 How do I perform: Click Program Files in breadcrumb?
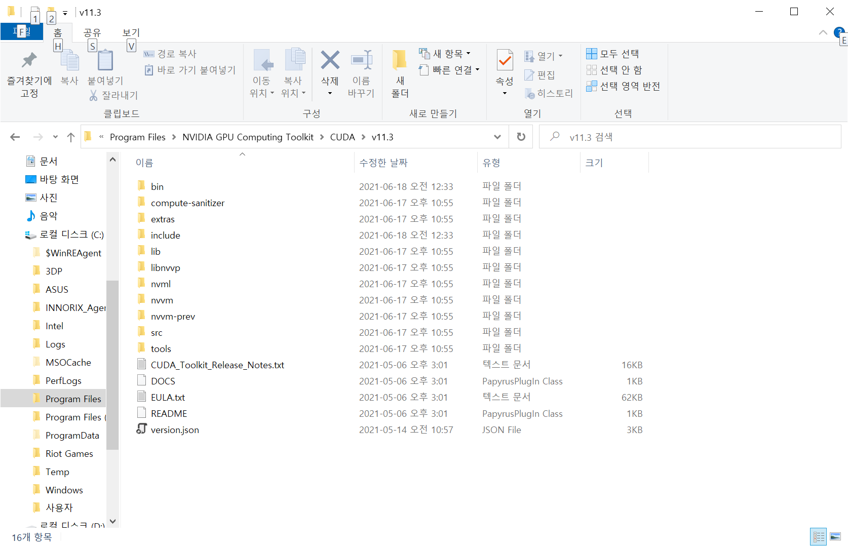pos(138,137)
